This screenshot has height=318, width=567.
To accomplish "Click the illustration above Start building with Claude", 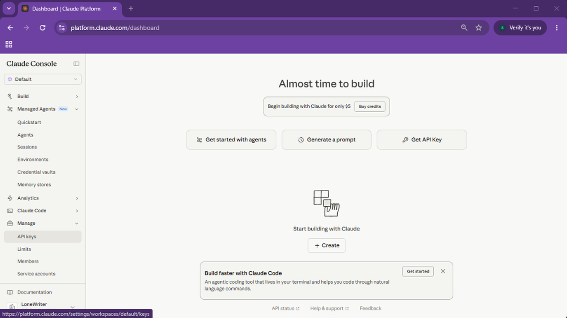I will coord(326,203).
